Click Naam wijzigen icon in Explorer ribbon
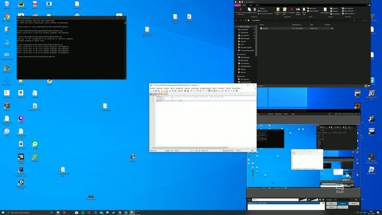The width and height of the screenshot is (382, 215). click(x=298, y=10)
